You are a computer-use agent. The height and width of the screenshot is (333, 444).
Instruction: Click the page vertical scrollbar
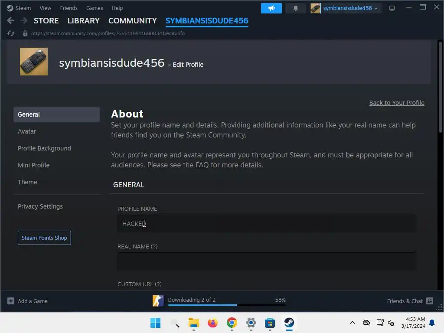[440, 88]
